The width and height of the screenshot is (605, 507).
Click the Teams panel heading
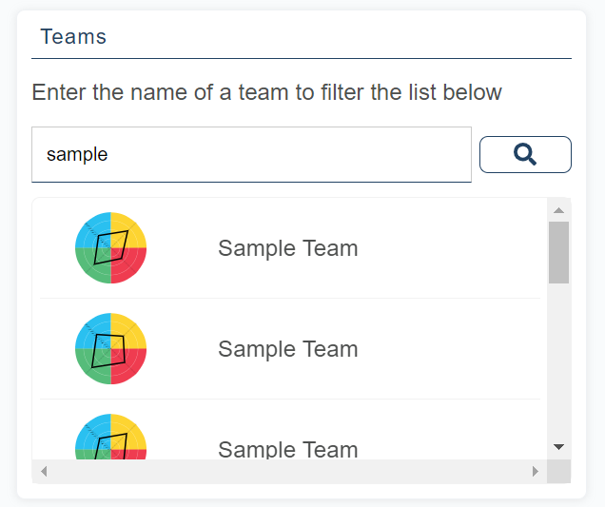tap(73, 37)
